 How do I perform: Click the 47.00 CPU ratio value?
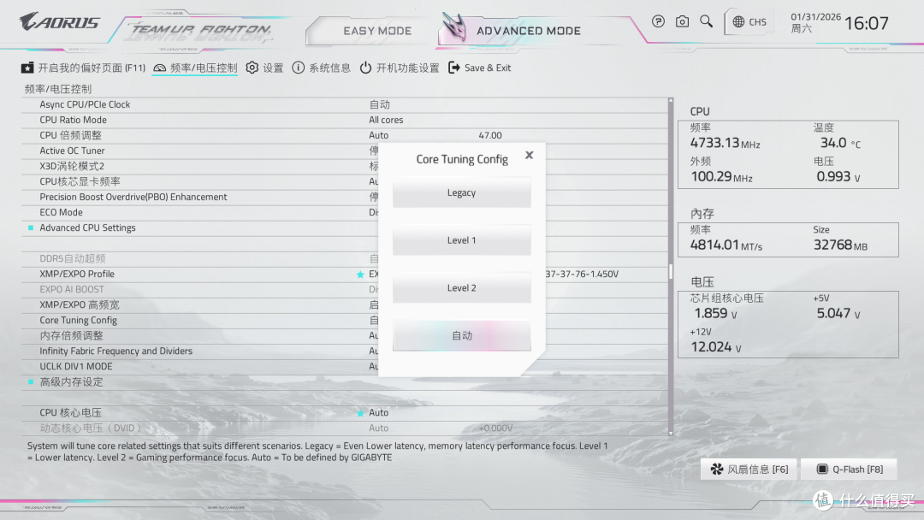pyautogui.click(x=490, y=135)
